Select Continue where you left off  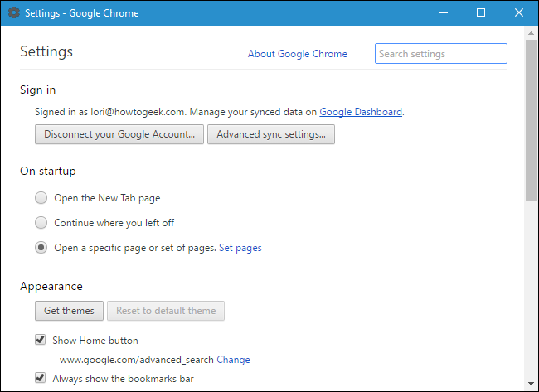pos(41,223)
